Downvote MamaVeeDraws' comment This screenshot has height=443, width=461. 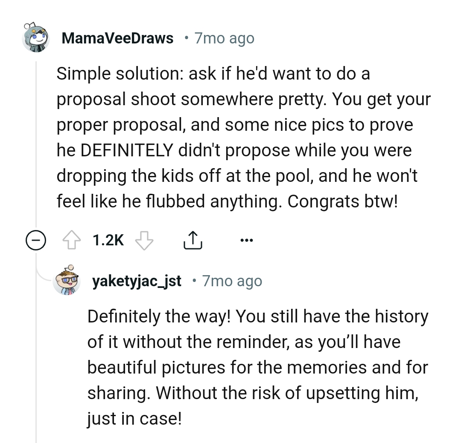(x=144, y=241)
